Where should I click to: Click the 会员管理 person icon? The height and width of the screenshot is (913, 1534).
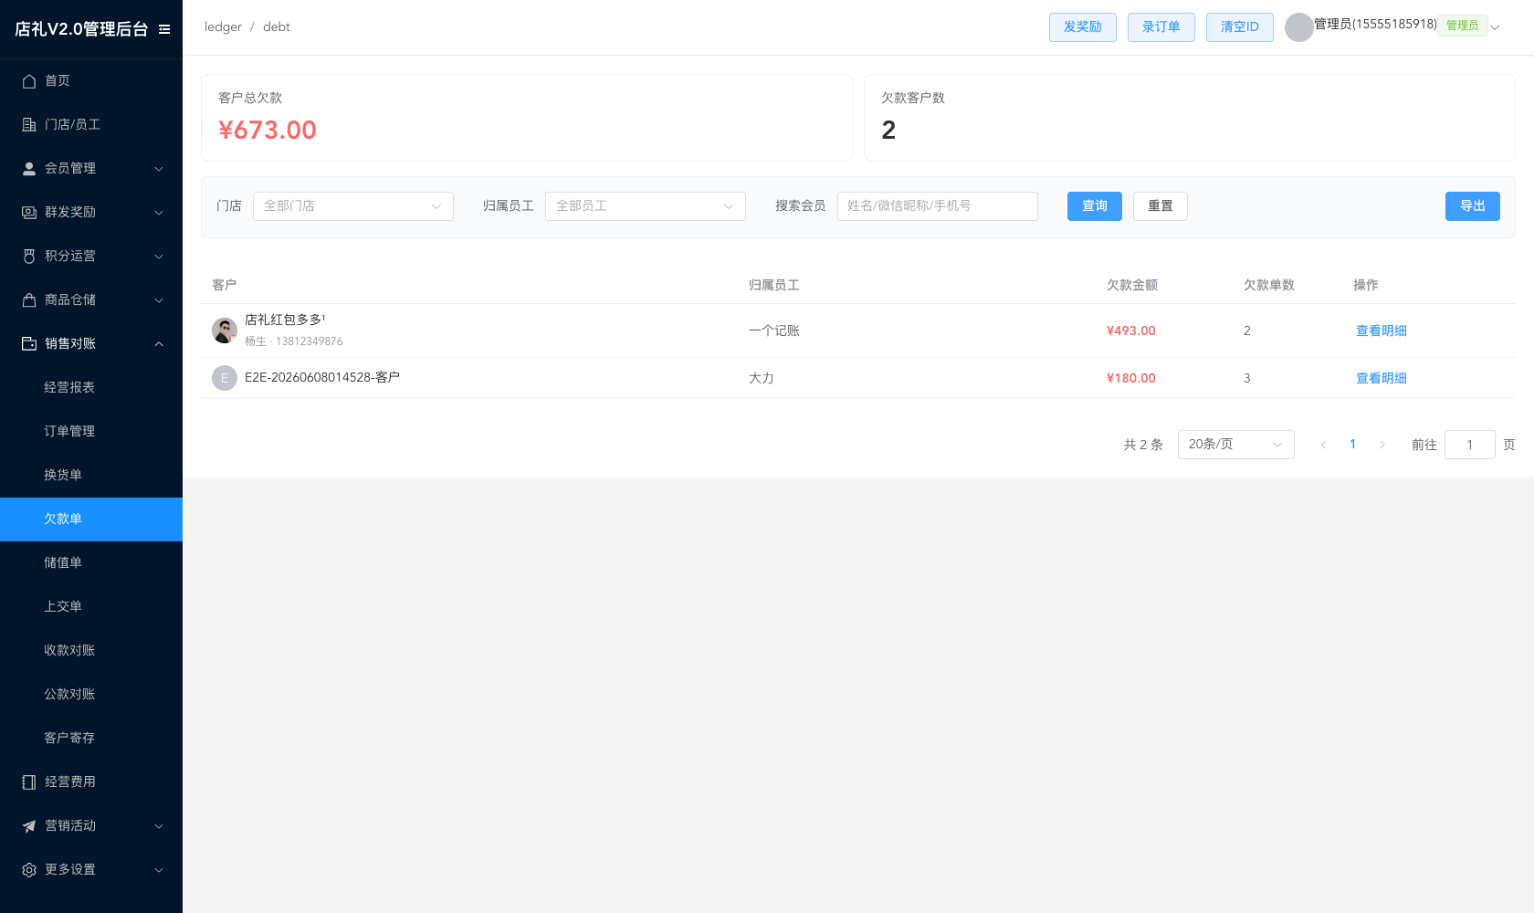pyautogui.click(x=29, y=169)
